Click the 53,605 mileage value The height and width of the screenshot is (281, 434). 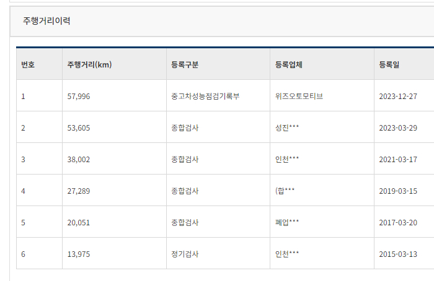point(79,128)
